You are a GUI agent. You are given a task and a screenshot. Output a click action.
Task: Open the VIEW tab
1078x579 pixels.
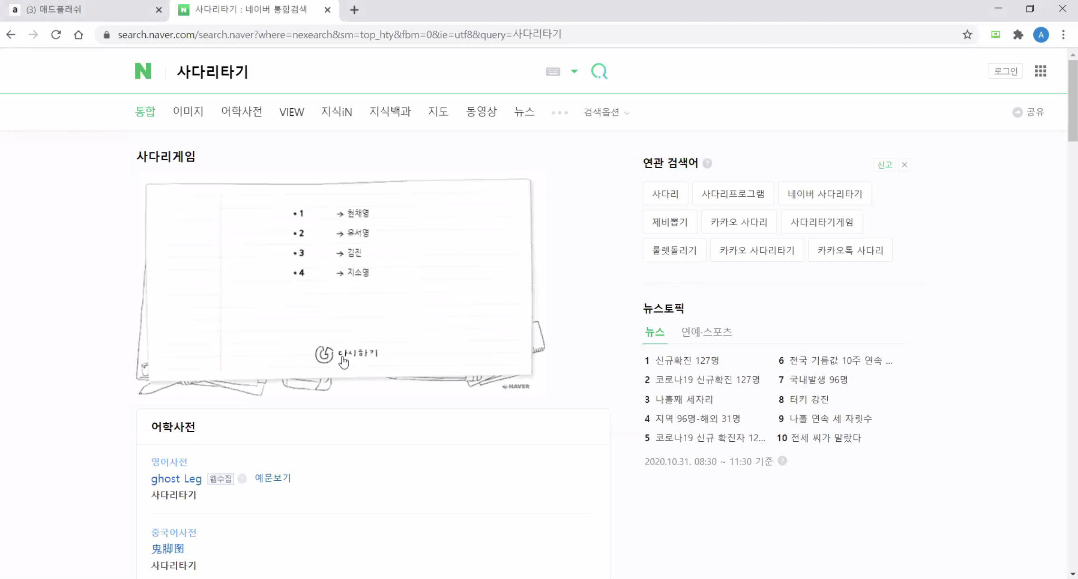pyautogui.click(x=292, y=112)
